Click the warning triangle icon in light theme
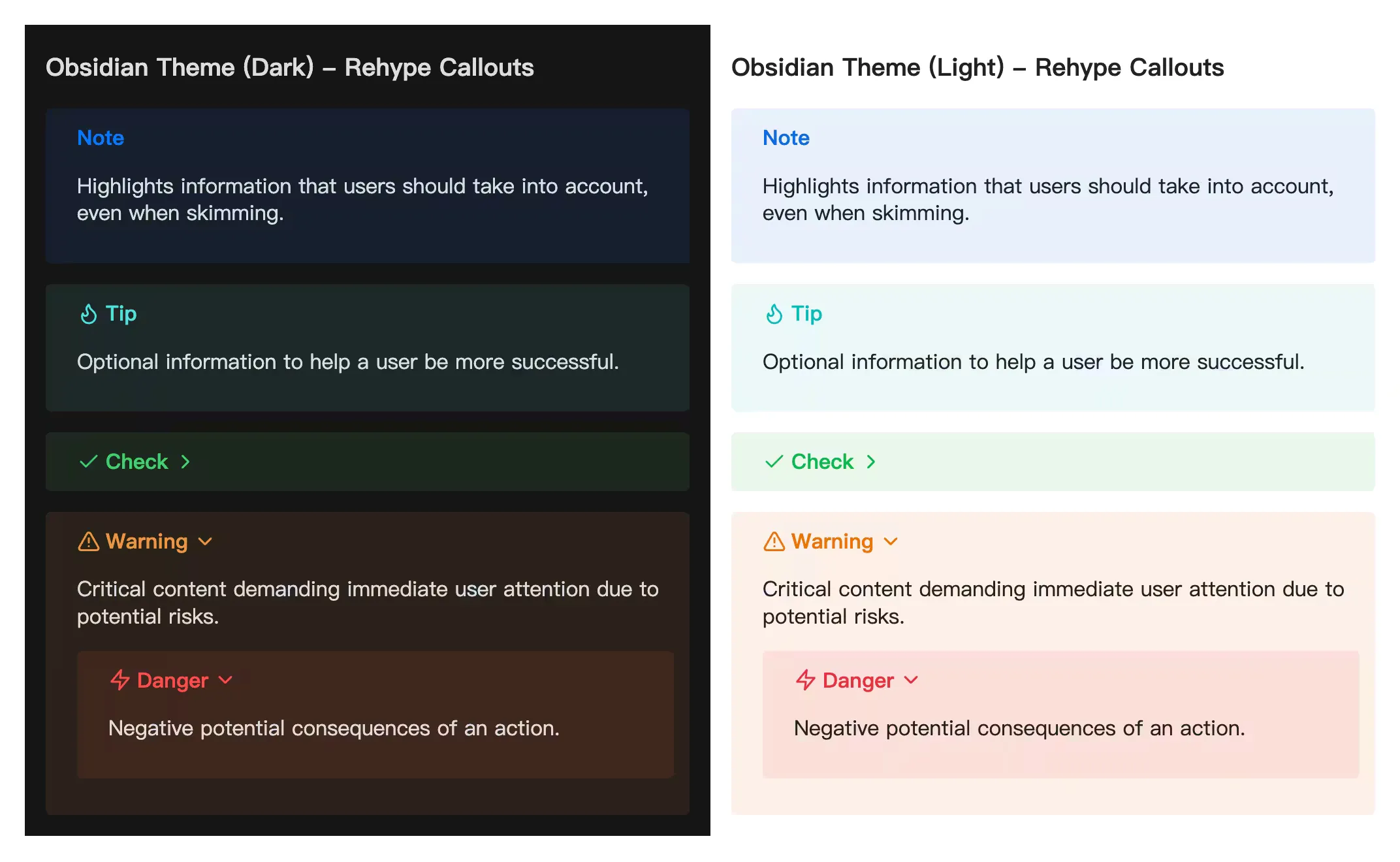This screenshot has height=862, width=1400. click(774, 541)
